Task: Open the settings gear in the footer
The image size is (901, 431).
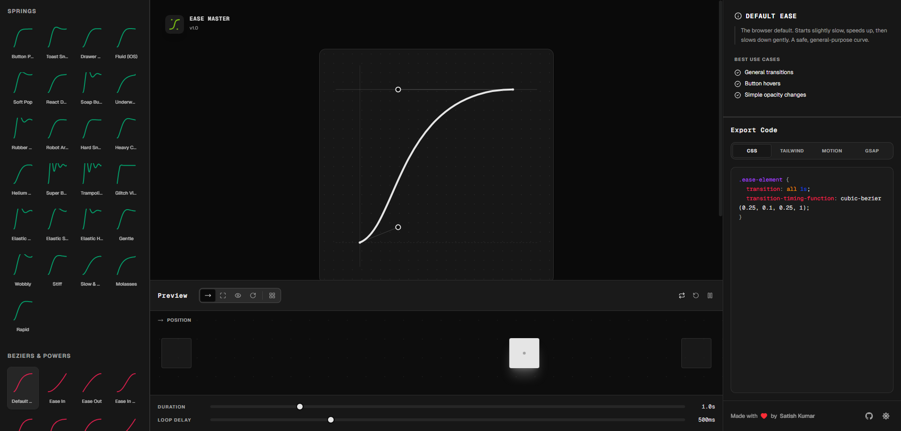Action: click(886, 416)
